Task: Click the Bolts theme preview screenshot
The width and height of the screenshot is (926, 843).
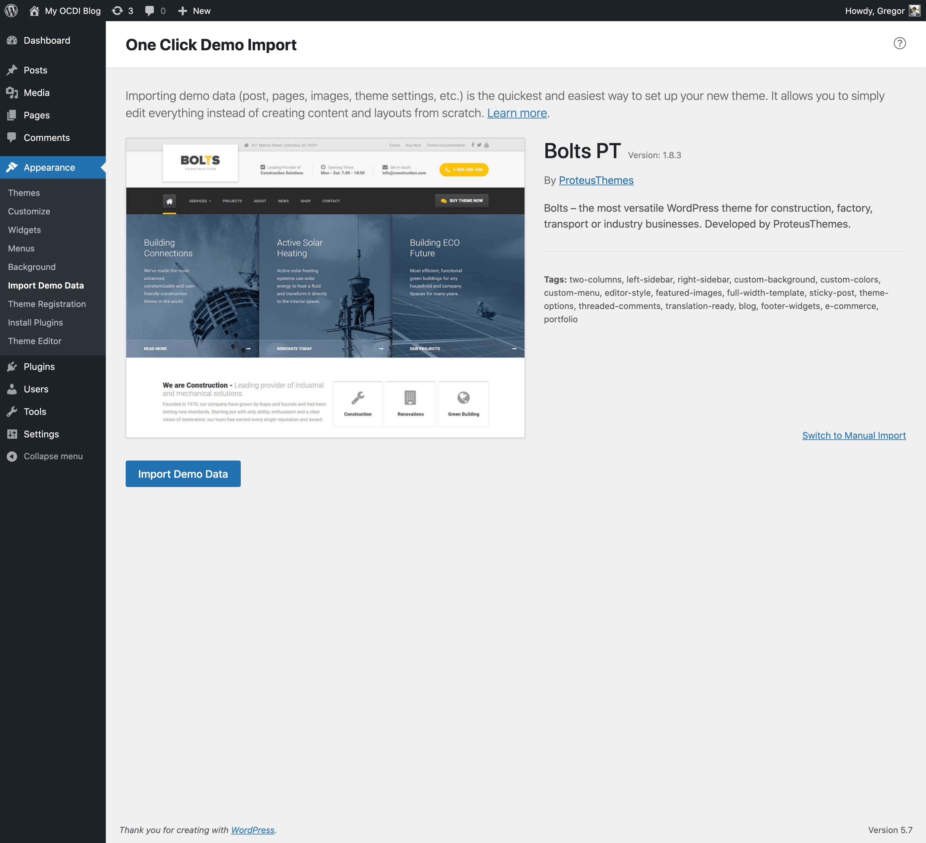Action: [x=325, y=288]
